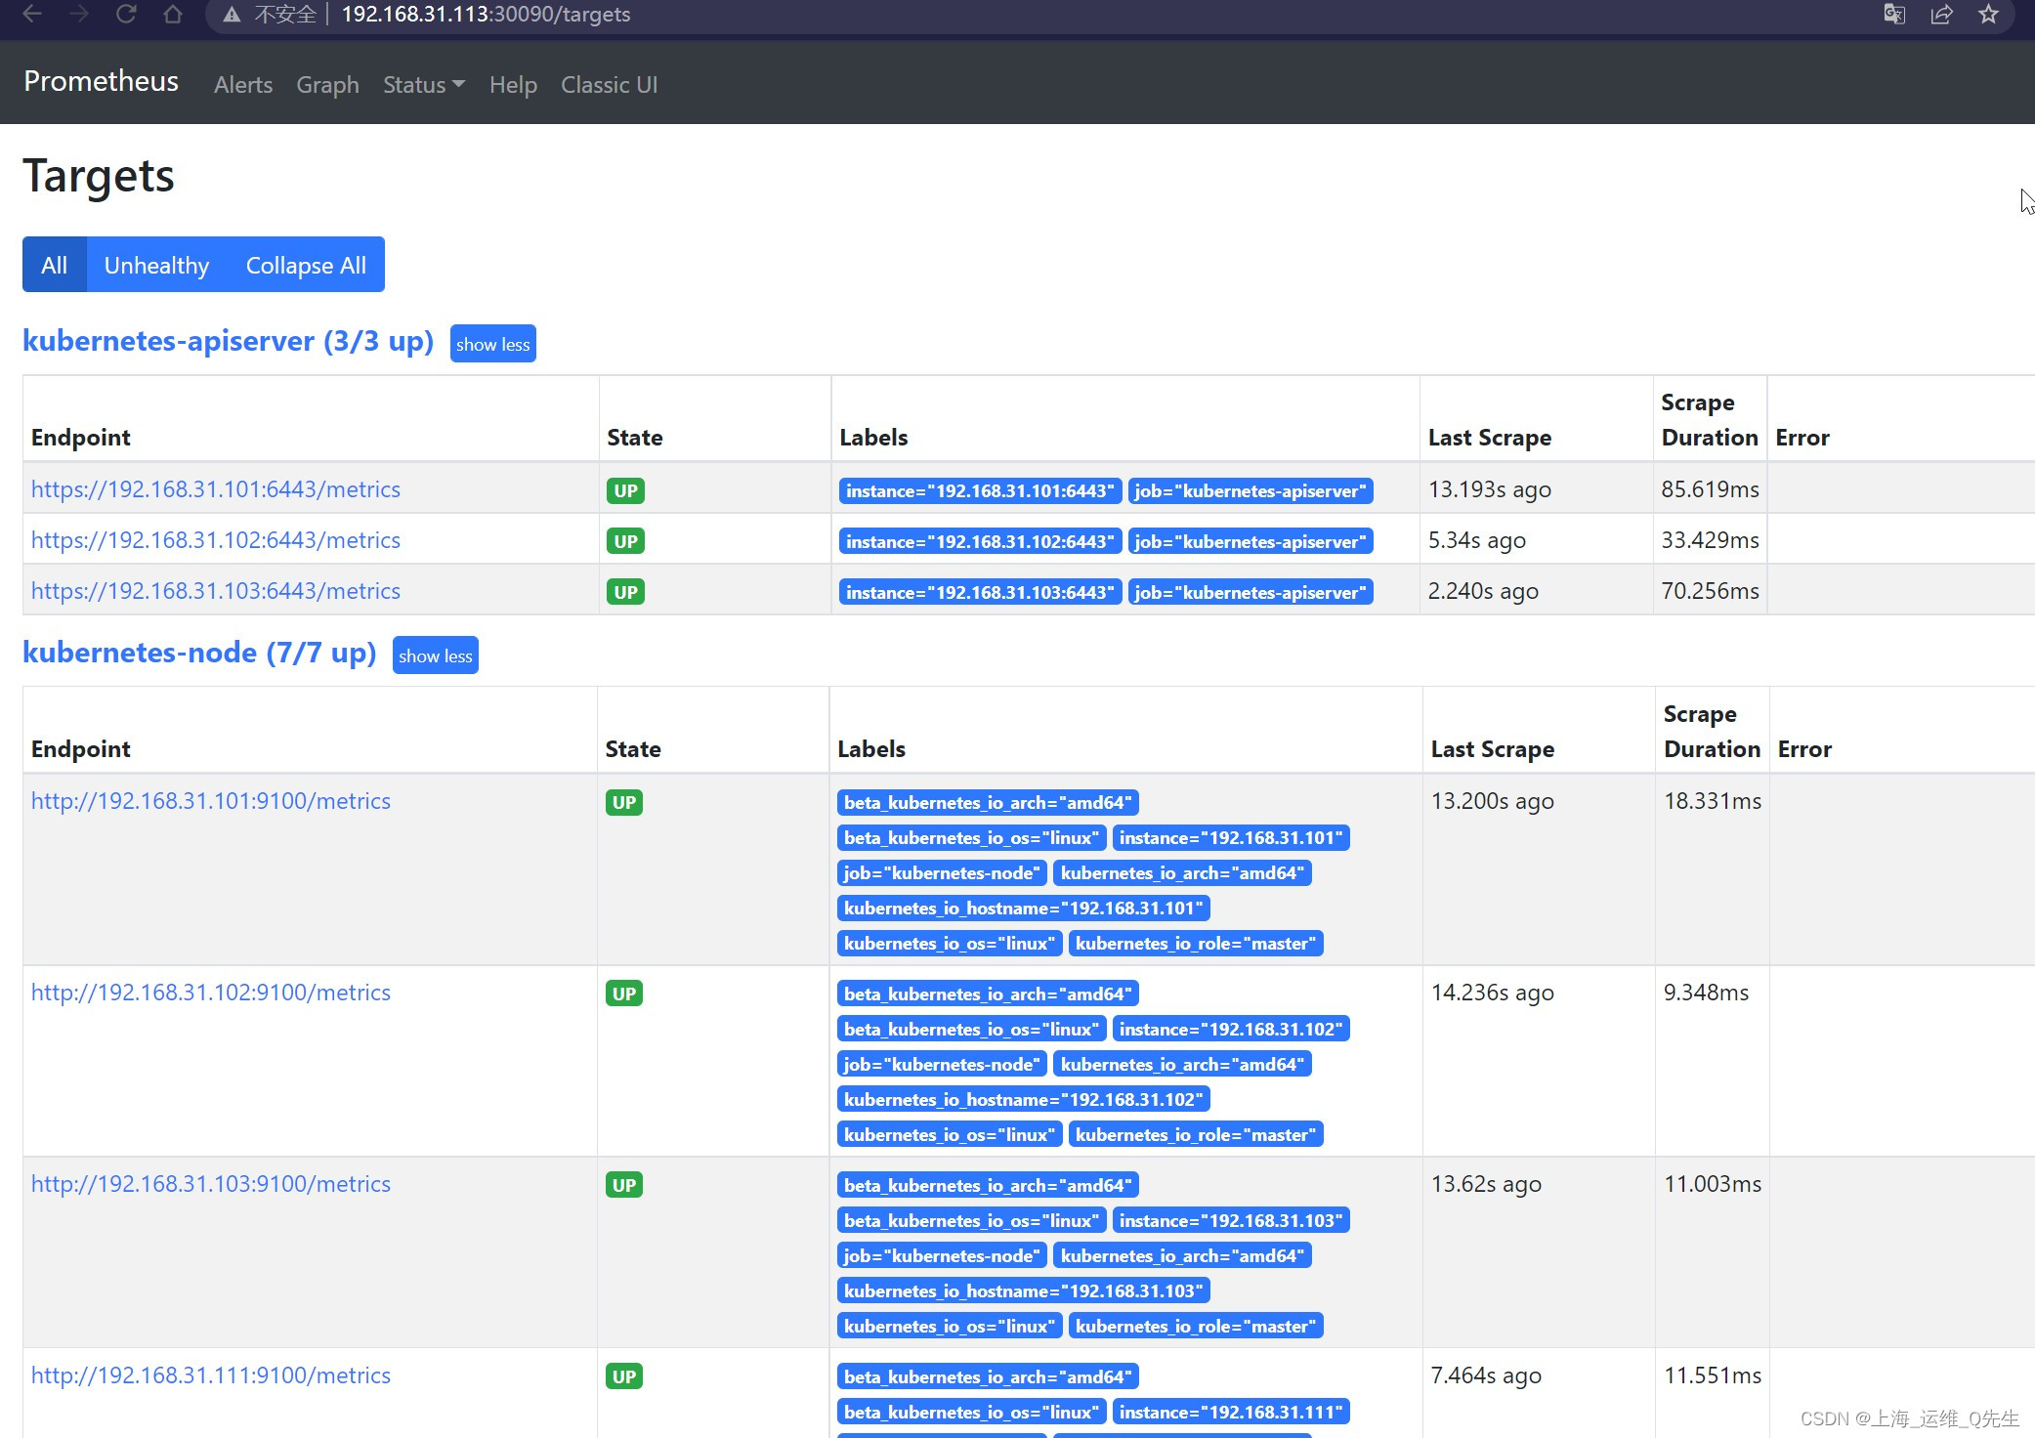
Task: Open the Help menu item
Action: click(x=513, y=85)
